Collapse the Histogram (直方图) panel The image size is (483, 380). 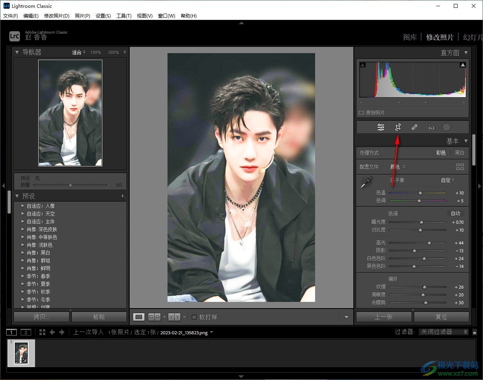(x=466, y=53)
